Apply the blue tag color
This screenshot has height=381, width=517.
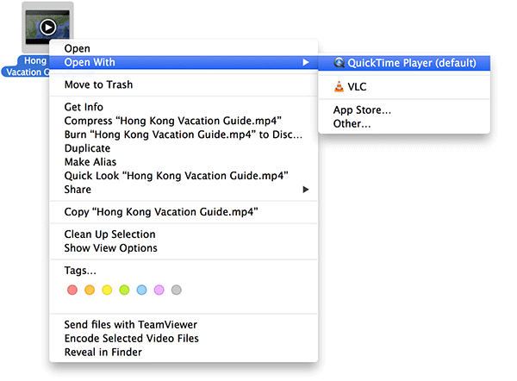pyautogui.click(x=142, y=290)
